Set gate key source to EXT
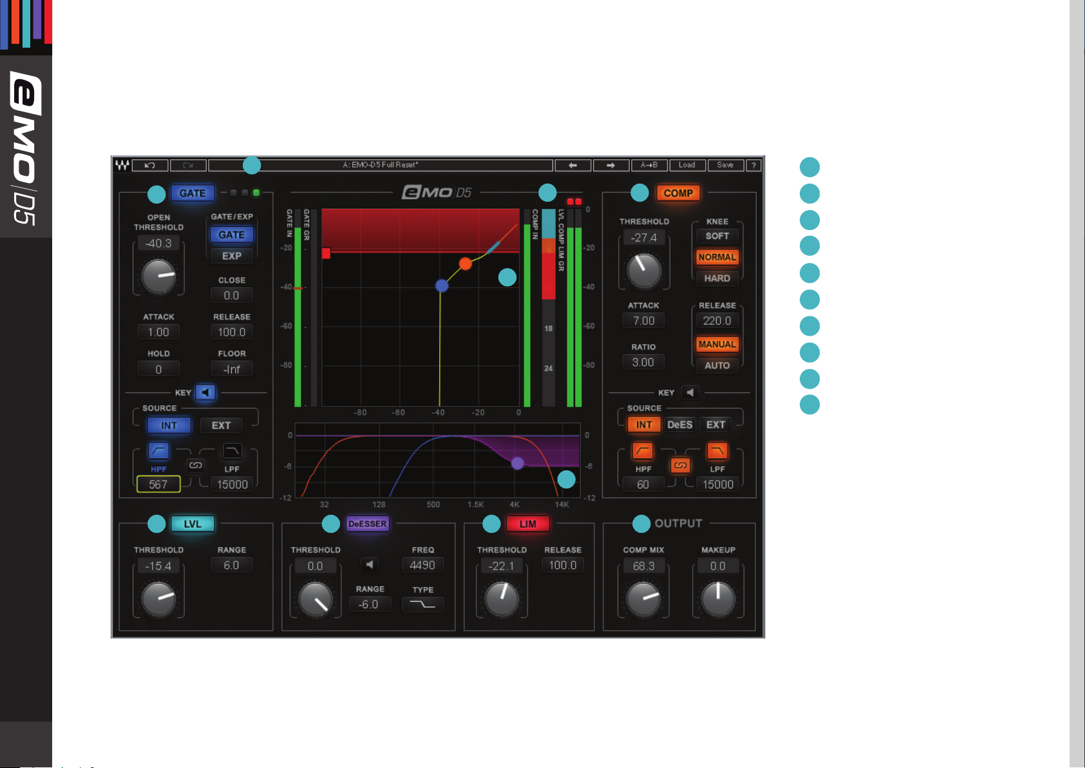The width and height of the screenshot is (1085, 768). coord(221,425)
